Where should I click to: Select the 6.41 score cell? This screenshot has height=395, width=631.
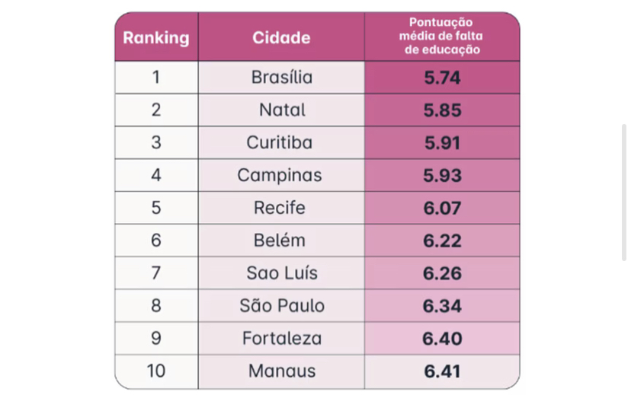[x=442, y=372]
